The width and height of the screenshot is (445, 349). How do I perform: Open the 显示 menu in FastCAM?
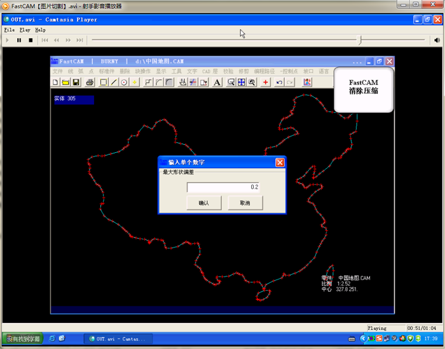pyautogui.click(x=161, y=71)
